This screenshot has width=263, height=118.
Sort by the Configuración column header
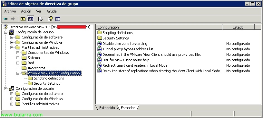pyautogui.click(x=159, y=27)
